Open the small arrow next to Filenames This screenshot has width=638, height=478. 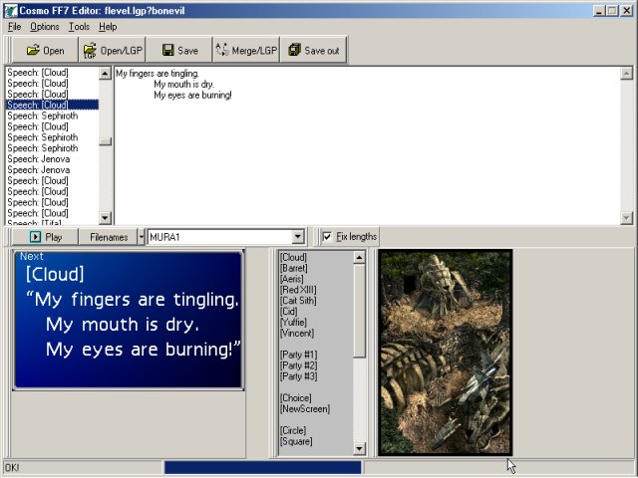(142, 237)
